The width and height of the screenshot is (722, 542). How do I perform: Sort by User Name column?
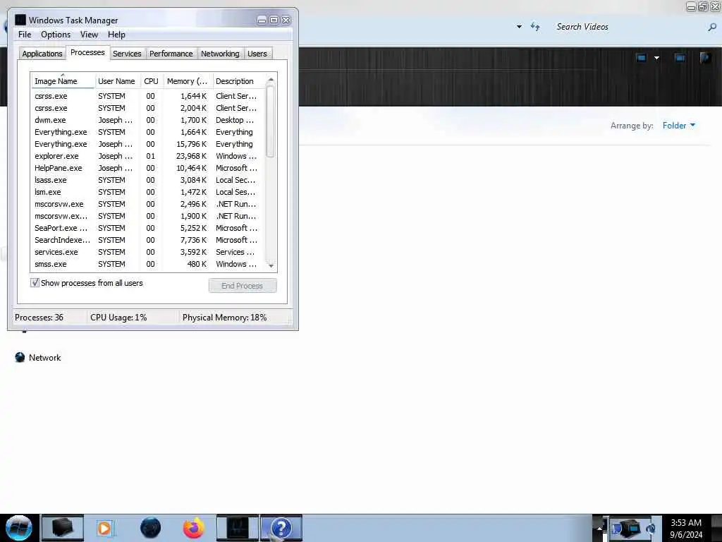point(116,81)
